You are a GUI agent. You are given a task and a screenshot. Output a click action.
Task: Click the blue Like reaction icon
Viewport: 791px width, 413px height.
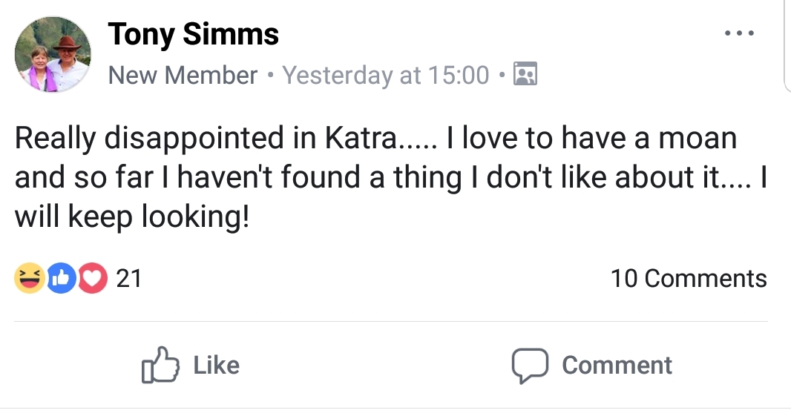[60, 279]
